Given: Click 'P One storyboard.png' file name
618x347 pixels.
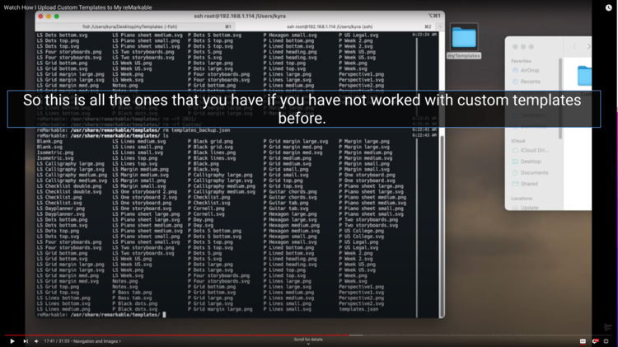Looking at the screenshot, I should 367,175.
